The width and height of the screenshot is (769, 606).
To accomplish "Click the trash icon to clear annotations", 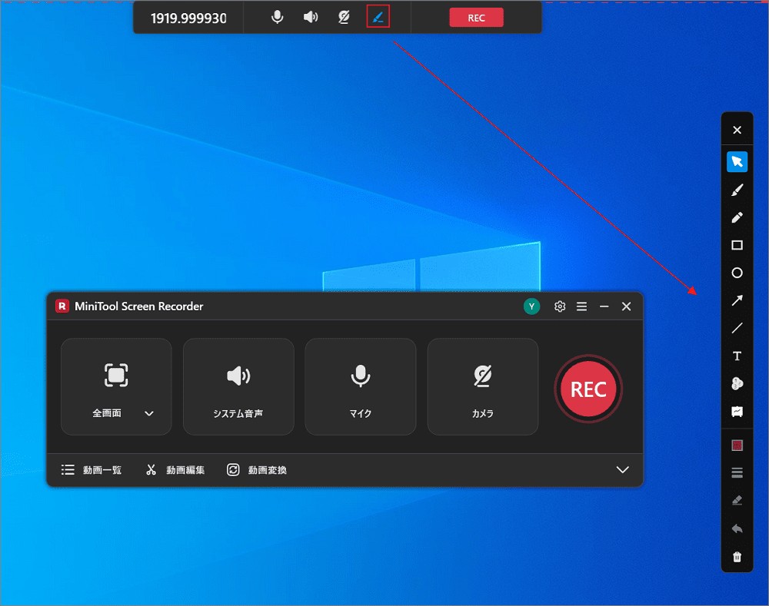I will click(x=737, y=555).
